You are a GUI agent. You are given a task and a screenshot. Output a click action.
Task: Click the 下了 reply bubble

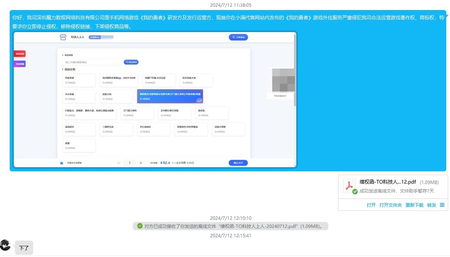point(24,248)
